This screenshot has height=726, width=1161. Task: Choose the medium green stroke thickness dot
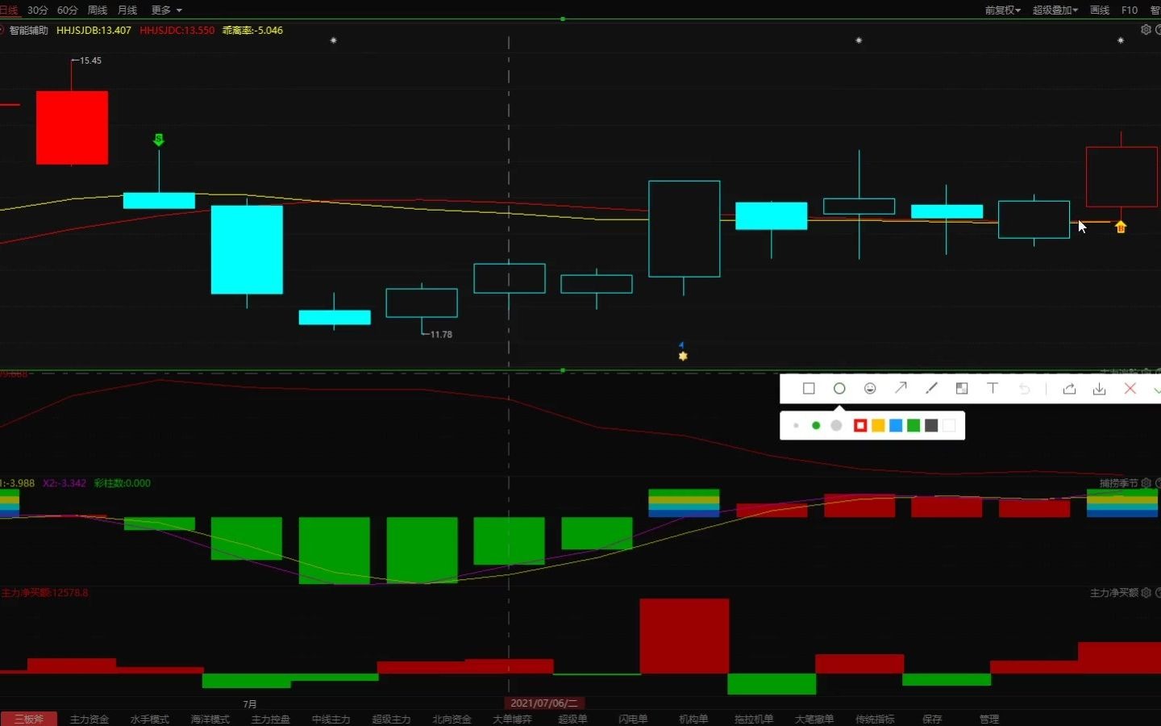click(816, 426)
